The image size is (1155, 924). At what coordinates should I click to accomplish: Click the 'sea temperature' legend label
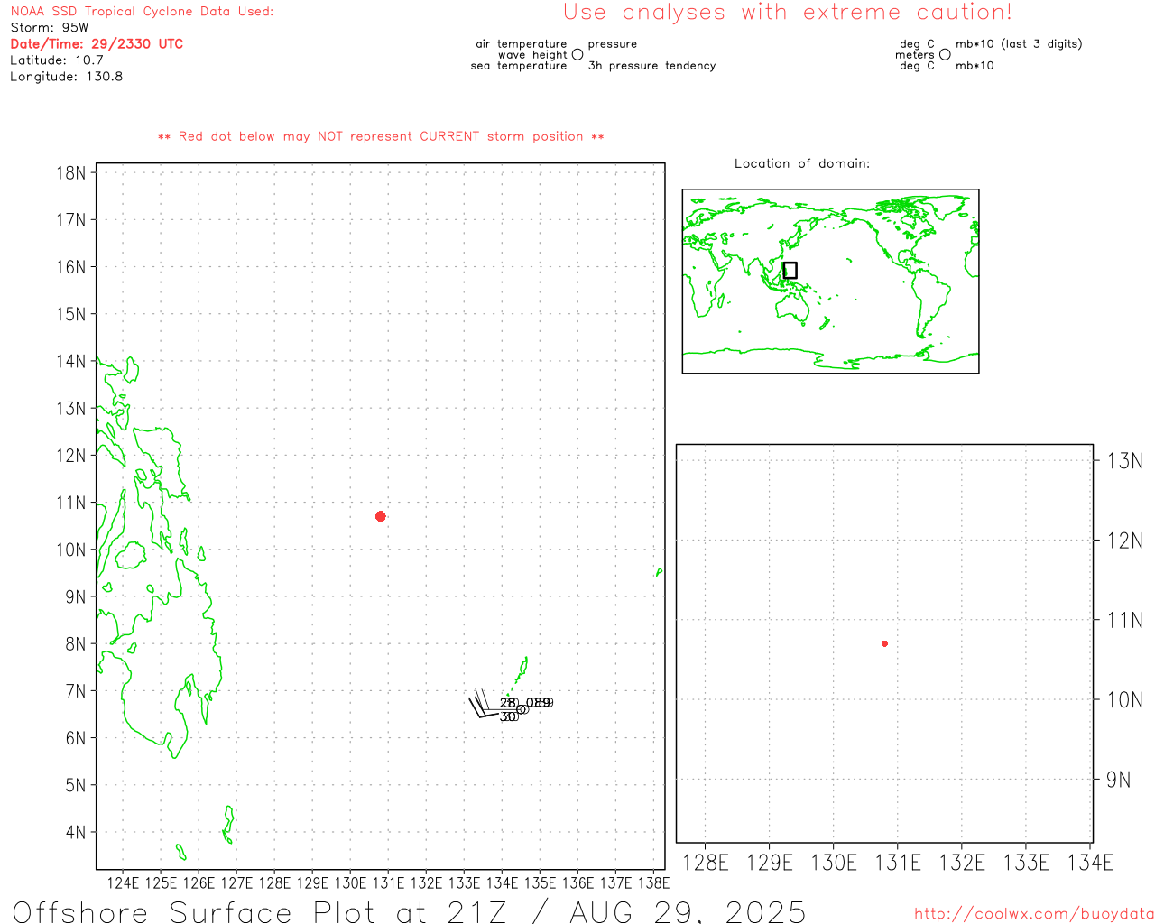[x=519, y=66]
